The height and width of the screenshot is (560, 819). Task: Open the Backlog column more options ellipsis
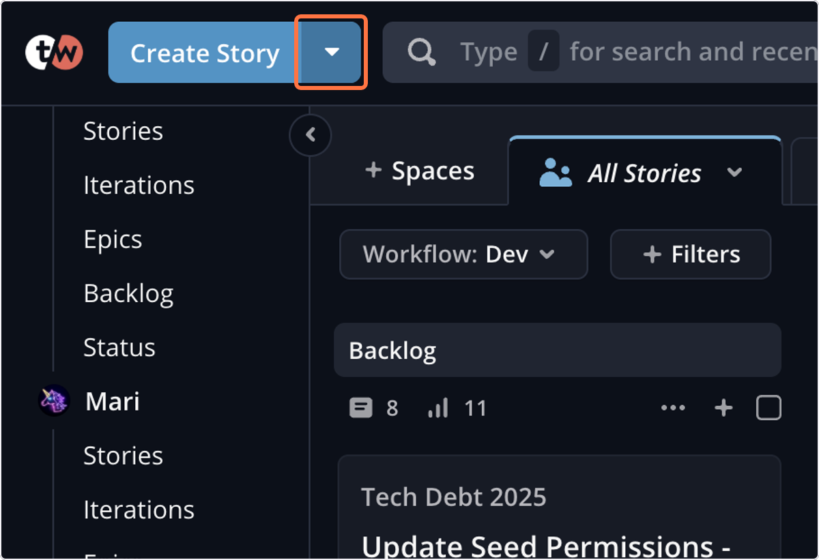673,409
